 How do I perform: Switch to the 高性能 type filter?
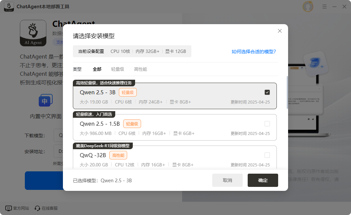click(x=140, y=69)
